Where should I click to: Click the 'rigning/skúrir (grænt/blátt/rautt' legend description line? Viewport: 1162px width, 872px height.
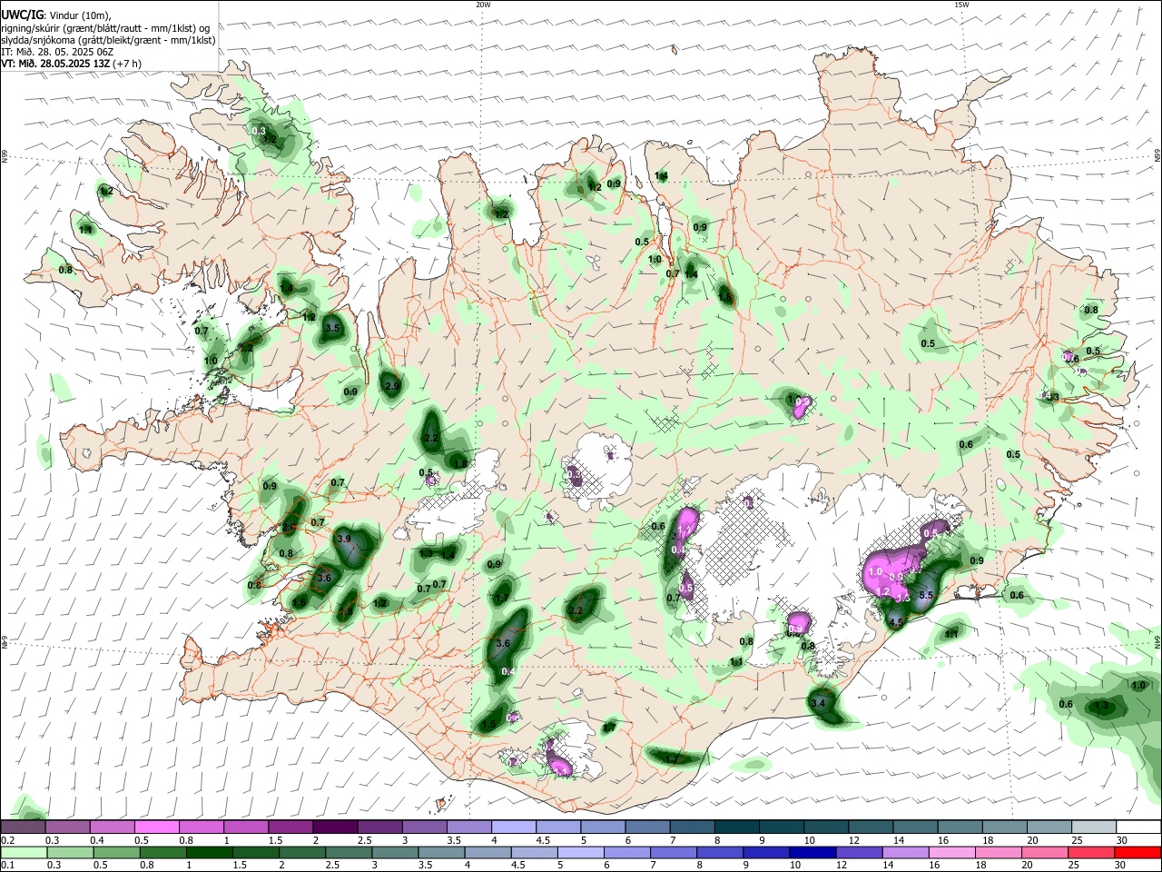click(106, 27)
